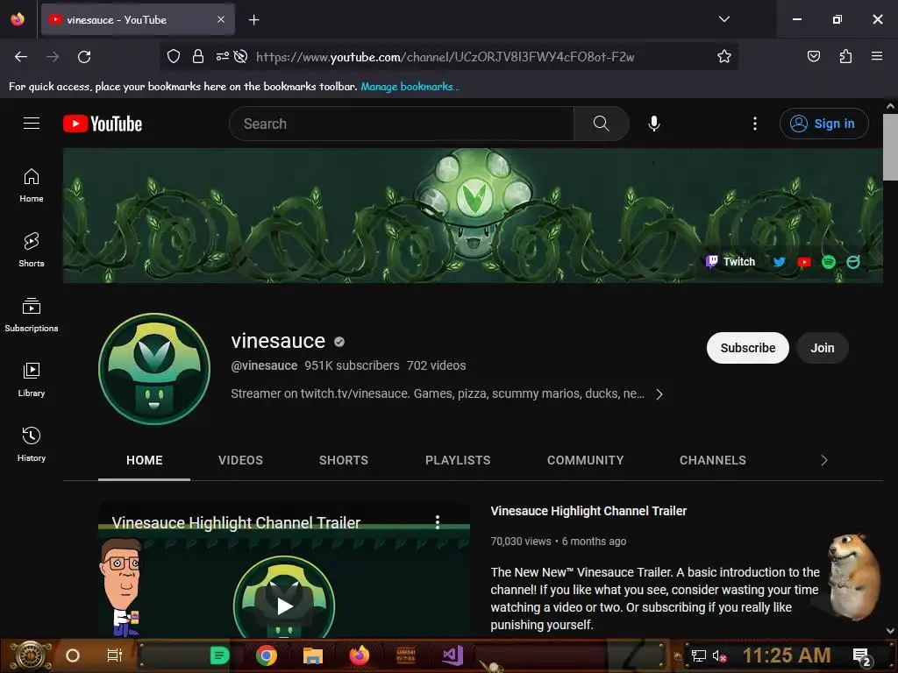Click the red YouTube icon on banner
Screen dimensions: 898x673
(804, 262)
